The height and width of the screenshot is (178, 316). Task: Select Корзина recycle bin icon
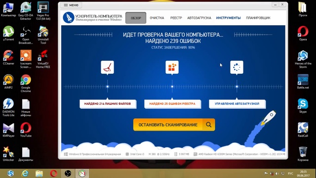[303, 154]
